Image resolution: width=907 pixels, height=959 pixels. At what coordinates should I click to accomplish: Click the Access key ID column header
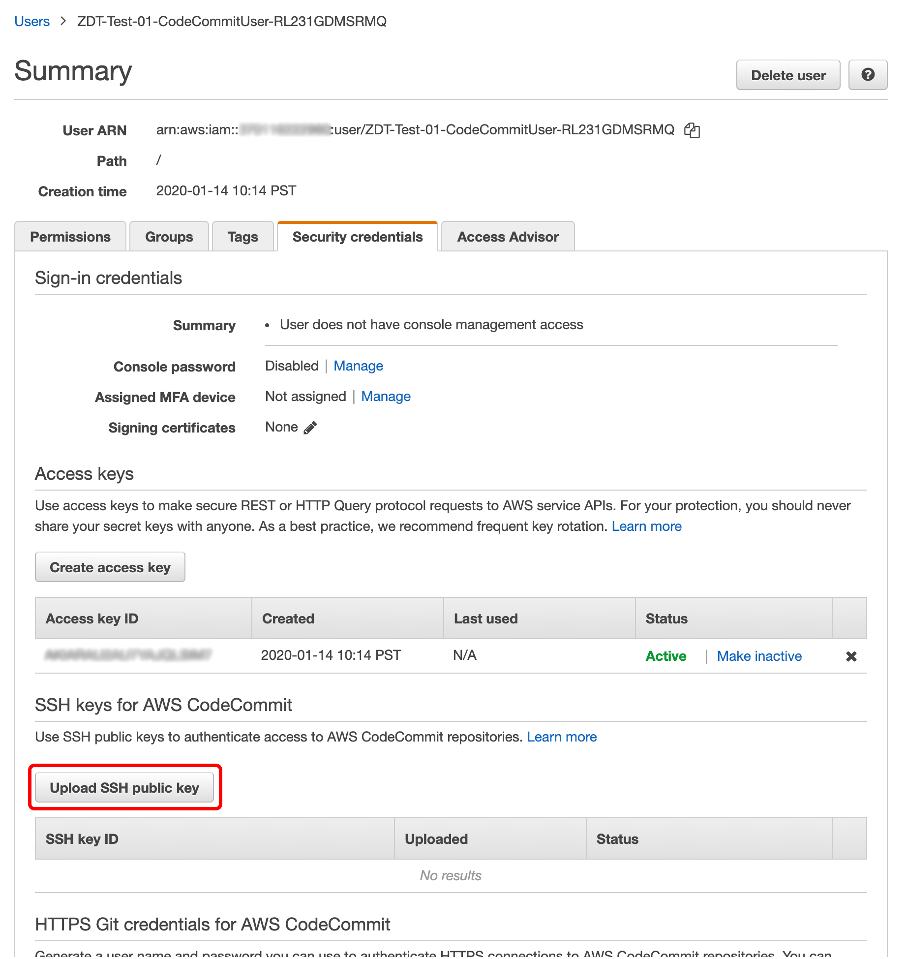(92, 619)
